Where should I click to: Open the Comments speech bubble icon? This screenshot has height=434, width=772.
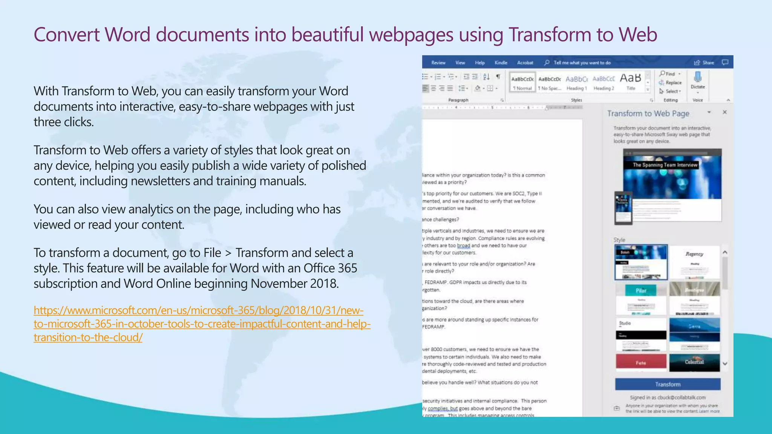click(725, 63)
